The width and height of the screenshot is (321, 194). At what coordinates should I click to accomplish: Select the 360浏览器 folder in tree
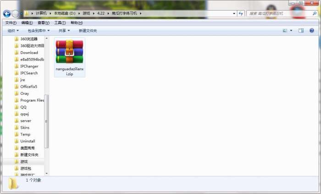pyautogui.click(x=29, y=39)
